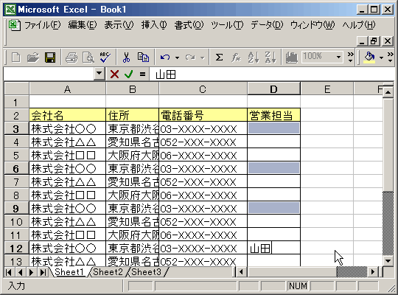Open the 編集(E) menu

click(83, 25)
